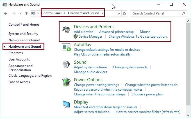Click Adjust system volume
This screenshot has width=191, height=118.
(90, 67)
